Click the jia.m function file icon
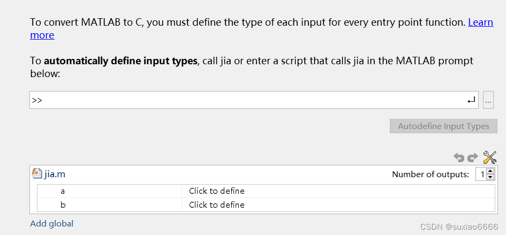The width and height of the screenshot is (506, 235). click(x=36, y=174)
